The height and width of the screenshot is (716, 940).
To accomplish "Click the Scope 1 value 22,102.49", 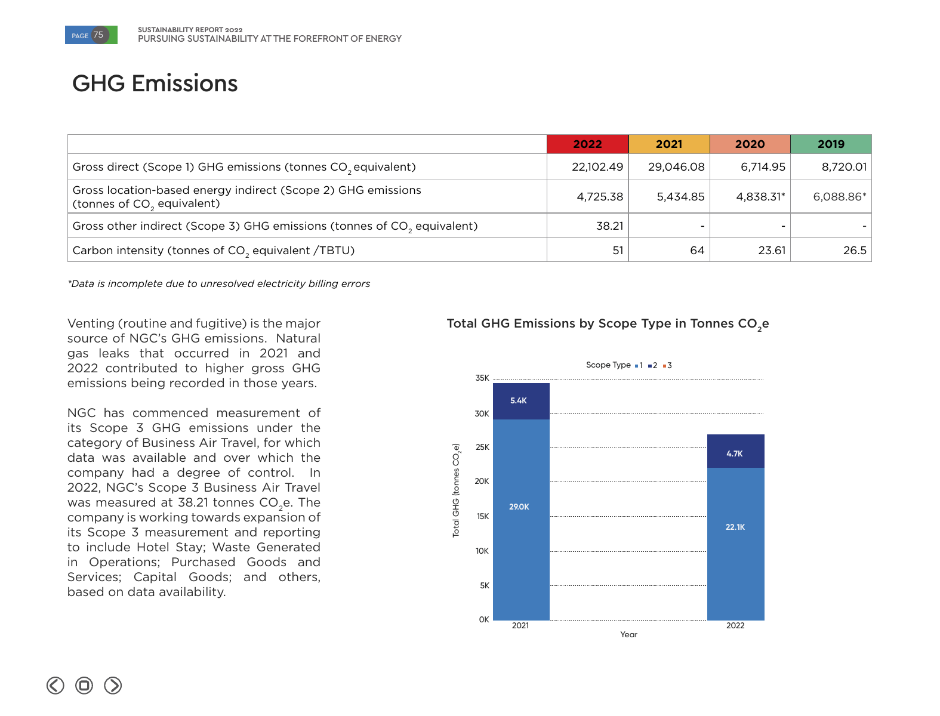I will click(597, 167).
